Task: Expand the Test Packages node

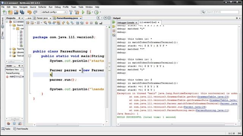Action: coord(10,49)
